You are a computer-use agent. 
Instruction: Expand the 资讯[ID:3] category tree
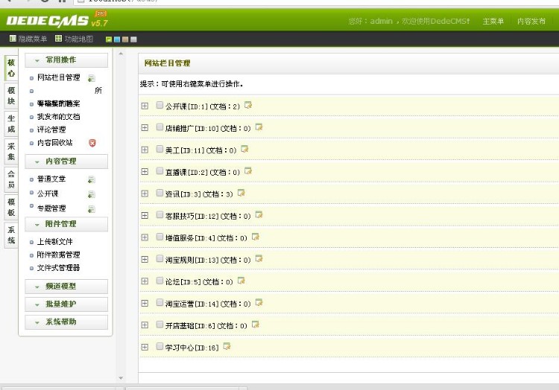click(145, 194)
